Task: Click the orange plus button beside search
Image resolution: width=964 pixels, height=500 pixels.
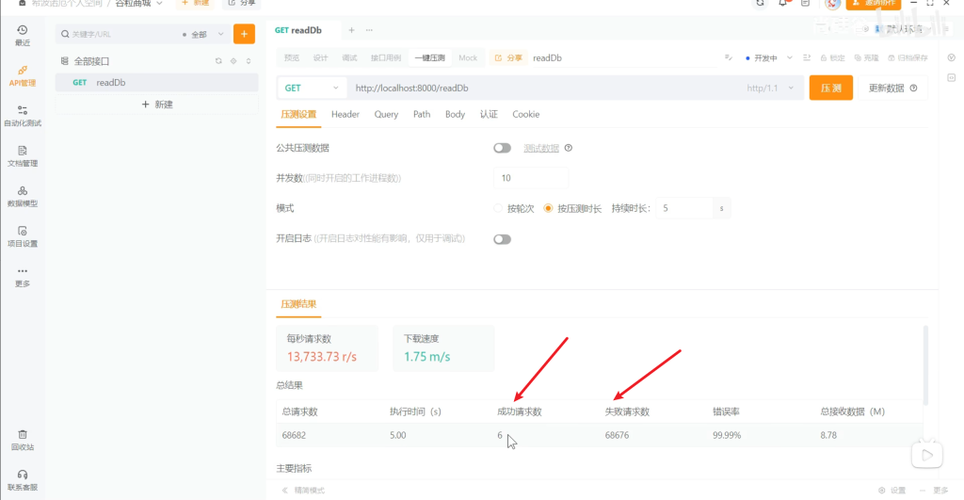Action: (244, 34)
